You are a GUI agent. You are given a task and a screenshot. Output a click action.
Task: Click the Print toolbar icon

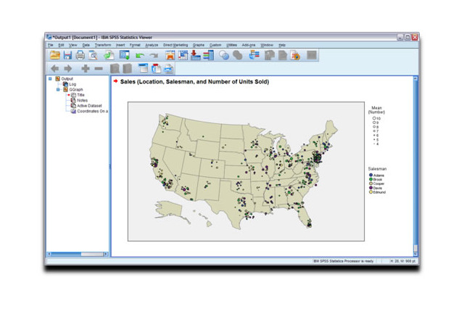80,55
